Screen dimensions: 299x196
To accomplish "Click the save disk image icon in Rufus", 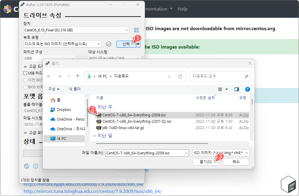I will tap(136, 30).
